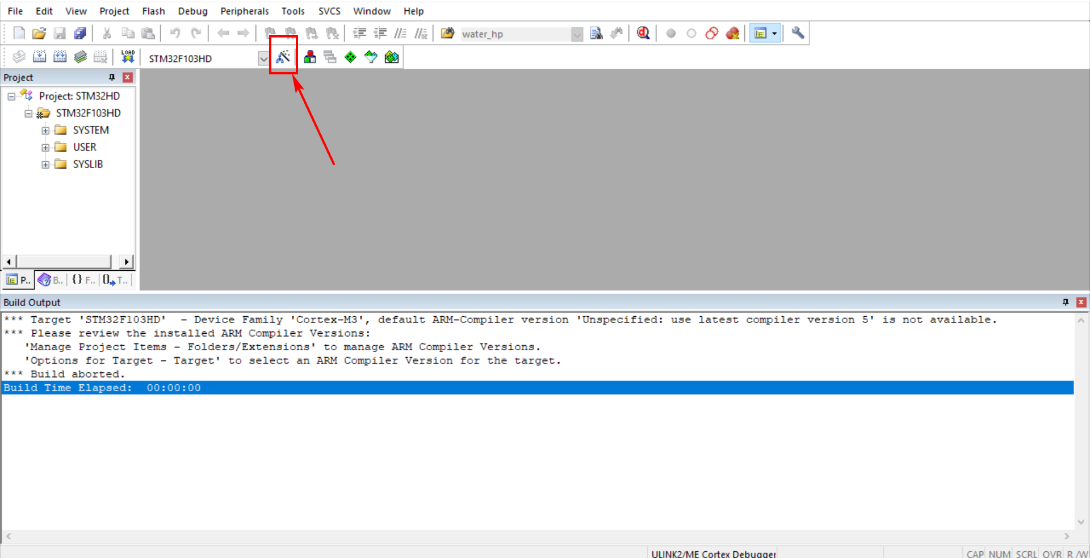
Task: Click the Insert Breakpoint grey dot icon
Action: coord(671,33)
